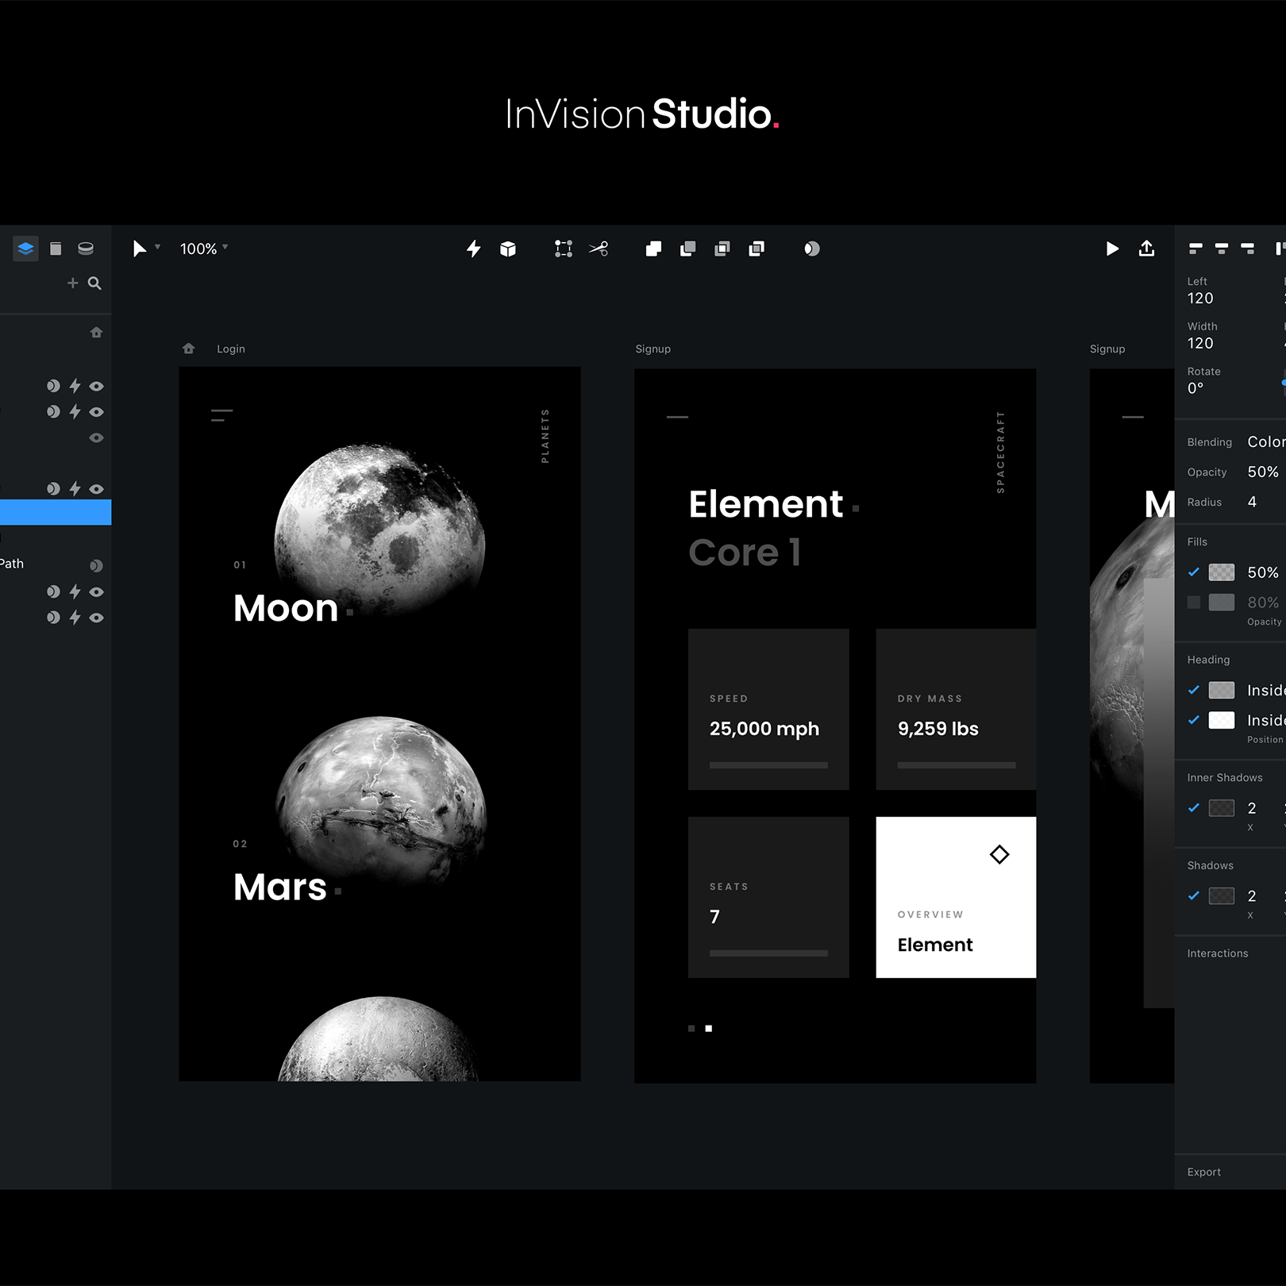Open the Layers panel icon

click(x=25, y=248)
